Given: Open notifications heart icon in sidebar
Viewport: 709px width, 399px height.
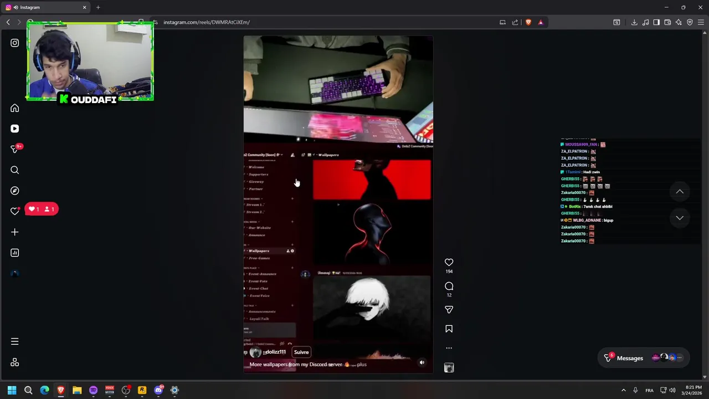Looking at the screenshot, I should (x=15, y=211).
